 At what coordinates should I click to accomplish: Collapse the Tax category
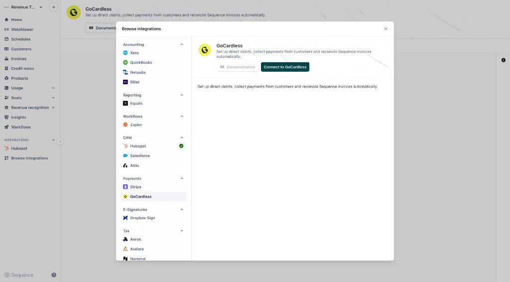coord(182,231)
